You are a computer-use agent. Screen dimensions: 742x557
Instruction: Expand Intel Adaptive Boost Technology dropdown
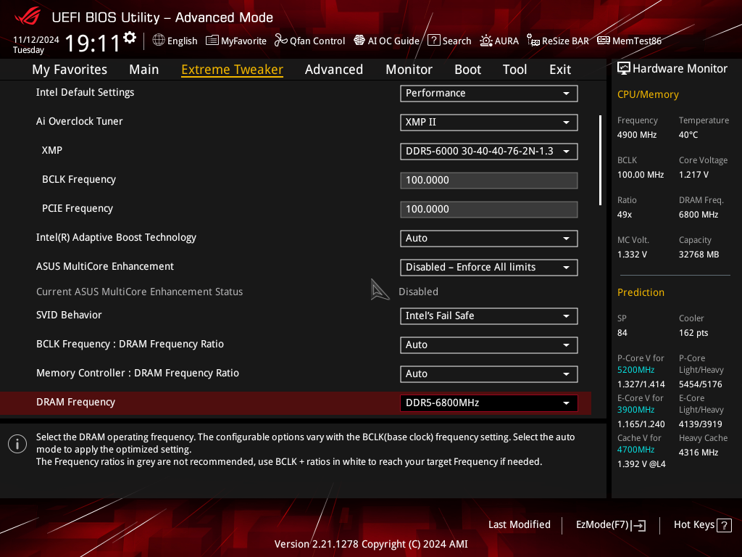click(x=489, y=238)
